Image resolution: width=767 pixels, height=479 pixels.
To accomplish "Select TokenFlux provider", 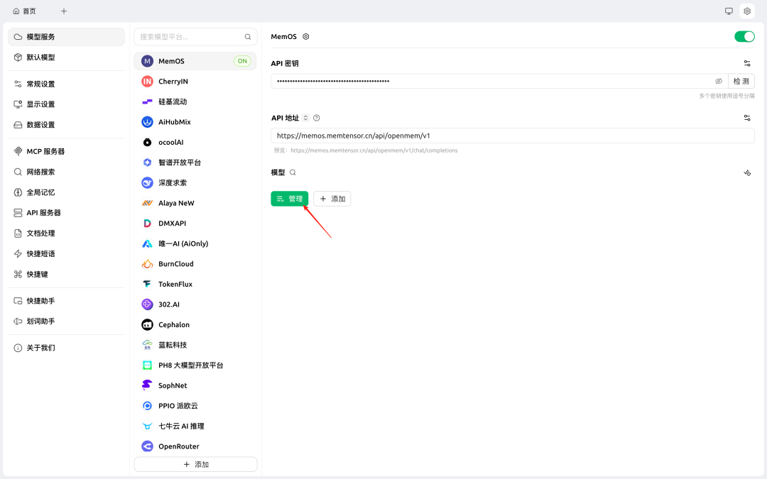I will pyautogui.click(x=195, y=285).
